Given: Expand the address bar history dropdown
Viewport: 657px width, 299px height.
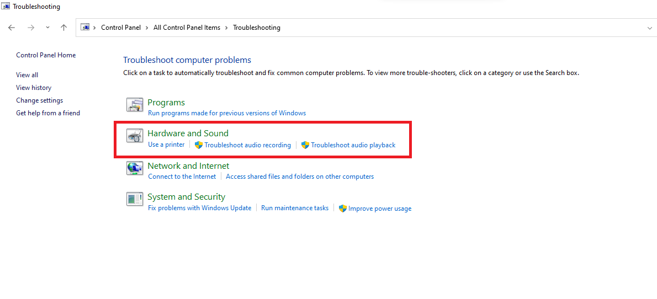Looking at the screenshot, I should tap(649, 28).
